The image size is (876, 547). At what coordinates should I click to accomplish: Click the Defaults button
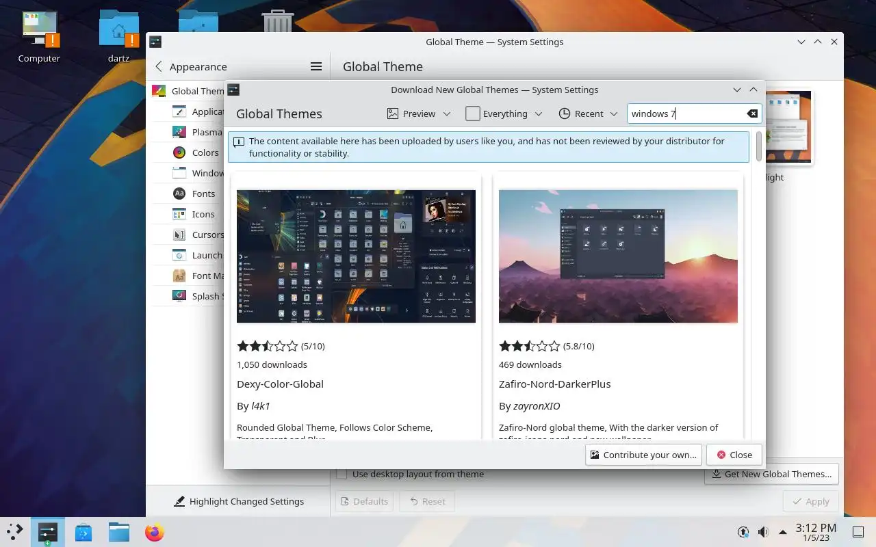364,501
